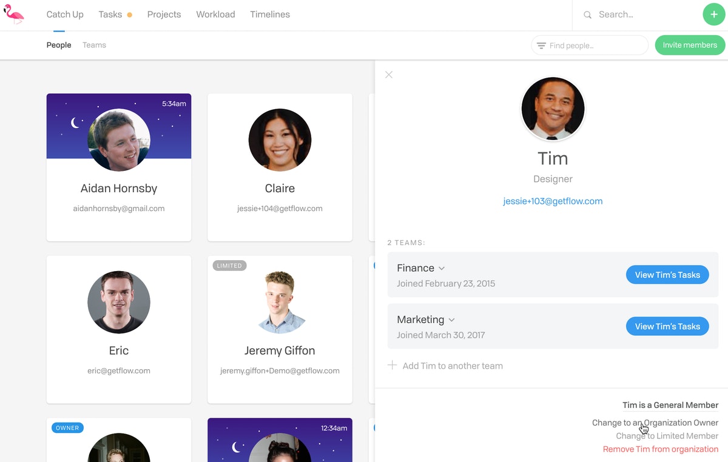Switch to the Teams sub-tab
728x462 pixels.
(94, 45)
